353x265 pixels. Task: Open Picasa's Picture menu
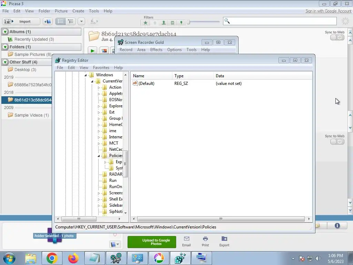pyautogui.click(x=61, y=11)
